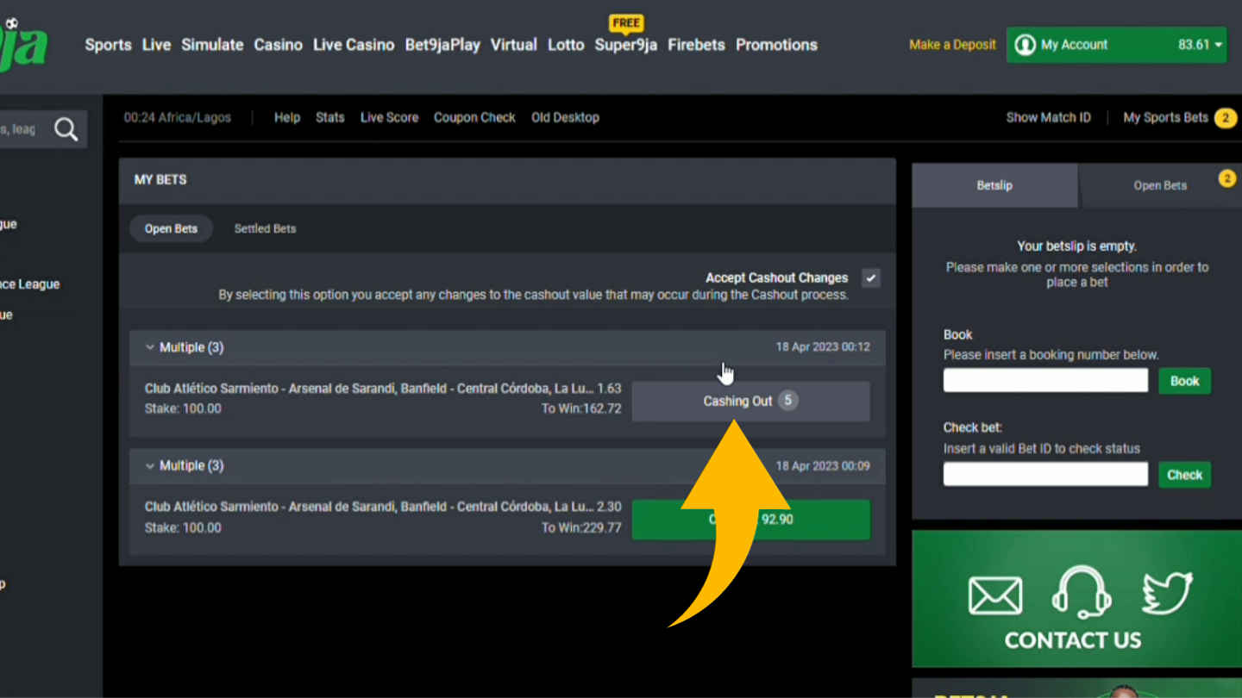Image resolution: width=1242 pixels, height=698 pixels.
Task: Click the 2.30 odds bet description text
Action: (383, 507)
